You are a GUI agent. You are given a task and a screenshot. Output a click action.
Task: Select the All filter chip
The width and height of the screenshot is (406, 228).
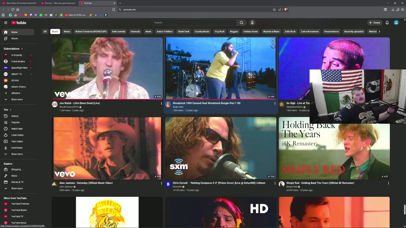45,31
